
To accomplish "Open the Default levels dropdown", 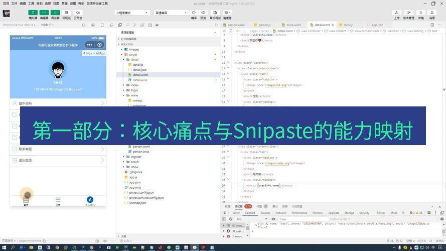I will pos(340,219).
